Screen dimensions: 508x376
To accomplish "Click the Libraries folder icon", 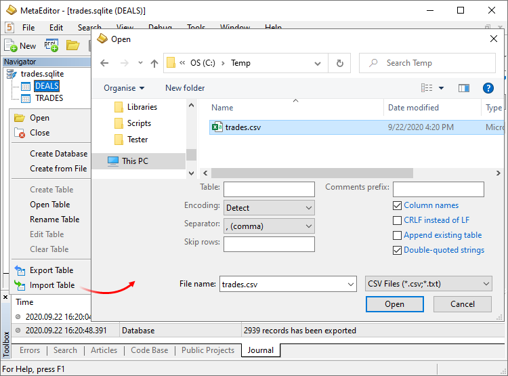I will [119, 107].
